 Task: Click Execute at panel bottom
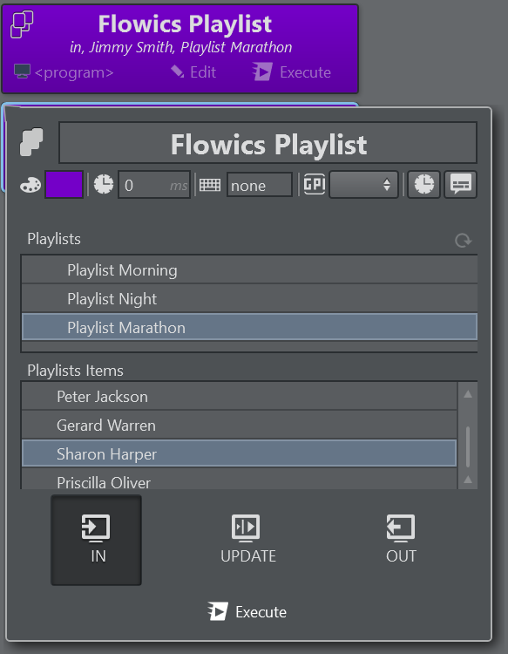click(247, 612)
